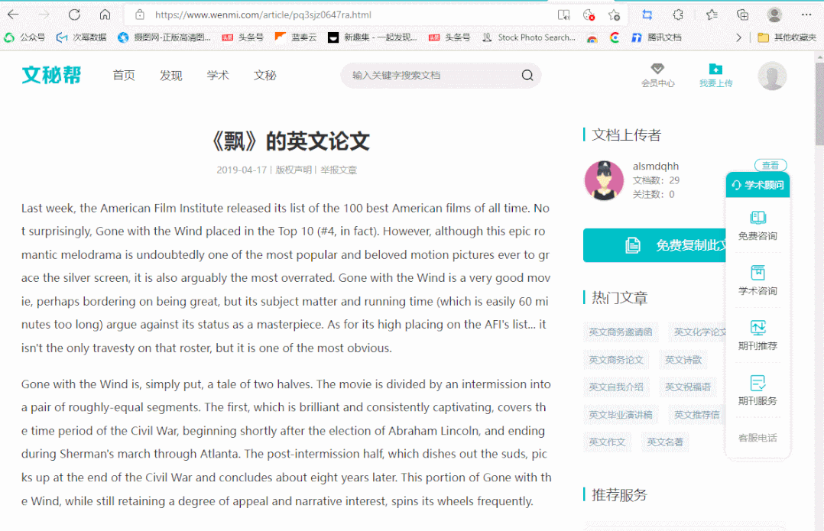Add page to favorites with star icon
Screen dimensions: 824x531
tap(613, 15)
